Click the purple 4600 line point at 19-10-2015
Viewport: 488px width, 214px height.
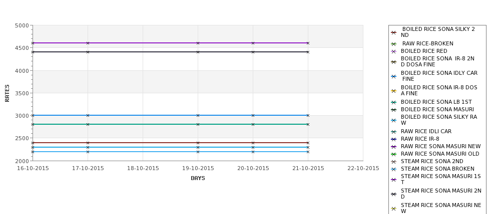coord(198,43)
